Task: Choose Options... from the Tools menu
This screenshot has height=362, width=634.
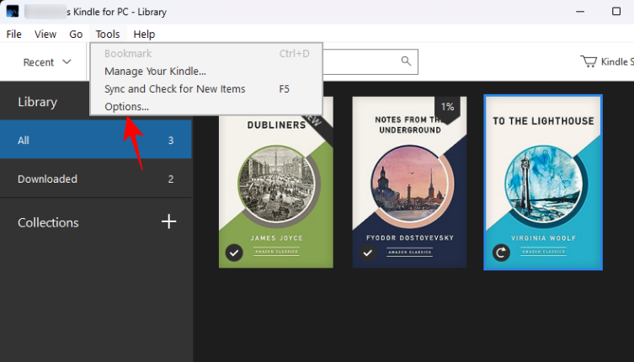Action: (126, 106)
